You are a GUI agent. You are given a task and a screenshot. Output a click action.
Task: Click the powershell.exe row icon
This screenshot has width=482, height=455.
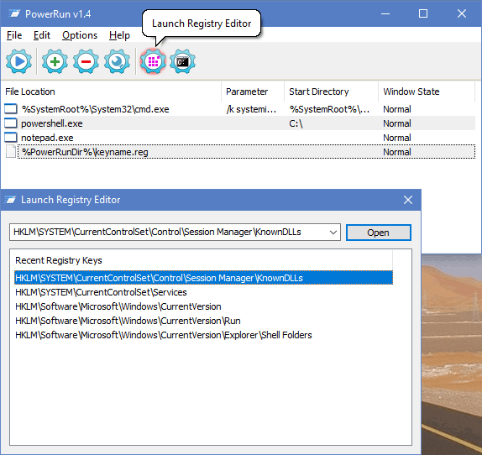[11, 123]
